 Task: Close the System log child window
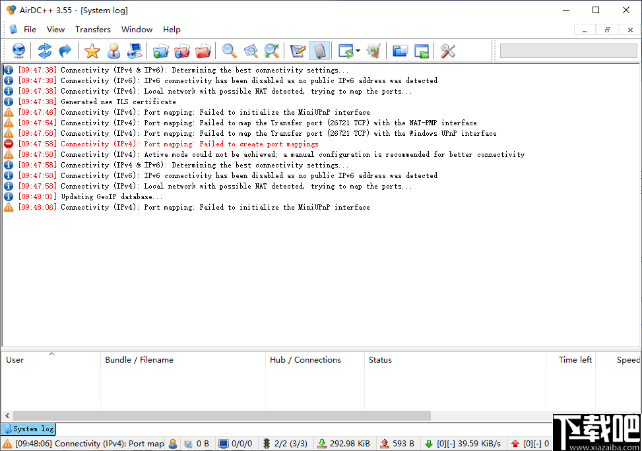coord(631,30)
